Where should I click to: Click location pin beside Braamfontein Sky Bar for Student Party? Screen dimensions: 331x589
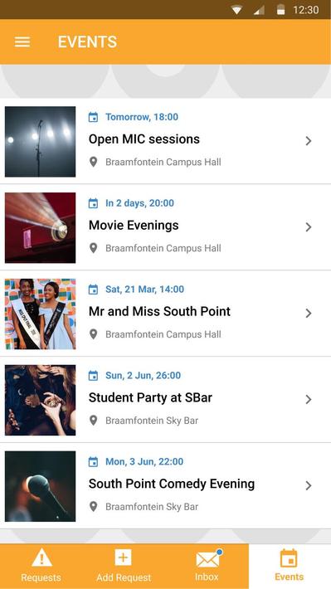(x=93, y=421)
